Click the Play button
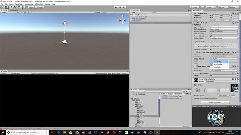Image resolution: width=241 pixels, height=135 pixels. (116, 7)
